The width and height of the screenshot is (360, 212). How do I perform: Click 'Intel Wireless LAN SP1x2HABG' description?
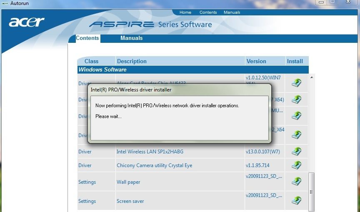coord(150,152)
